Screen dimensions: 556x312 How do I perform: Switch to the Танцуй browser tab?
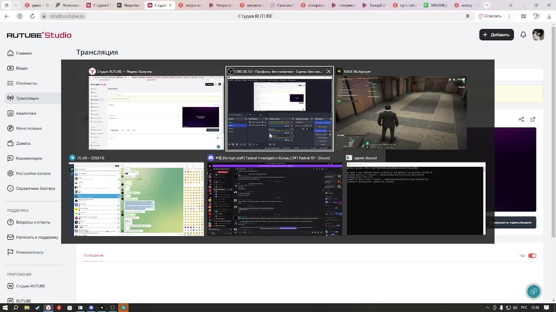click(x=374, y=5)
